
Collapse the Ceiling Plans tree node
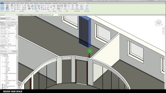tap(3, 62)
